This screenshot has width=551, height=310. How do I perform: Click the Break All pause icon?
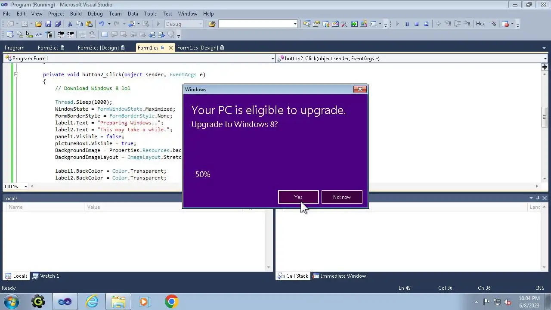[x=407, y=24]
